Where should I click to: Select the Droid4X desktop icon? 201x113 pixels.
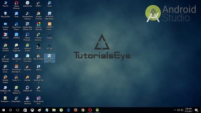pyautogui.click(x=5, y=36)
